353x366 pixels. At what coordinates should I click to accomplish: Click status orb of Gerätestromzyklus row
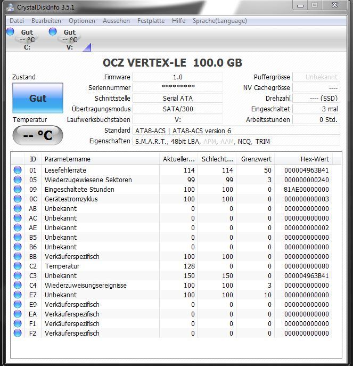18,199
